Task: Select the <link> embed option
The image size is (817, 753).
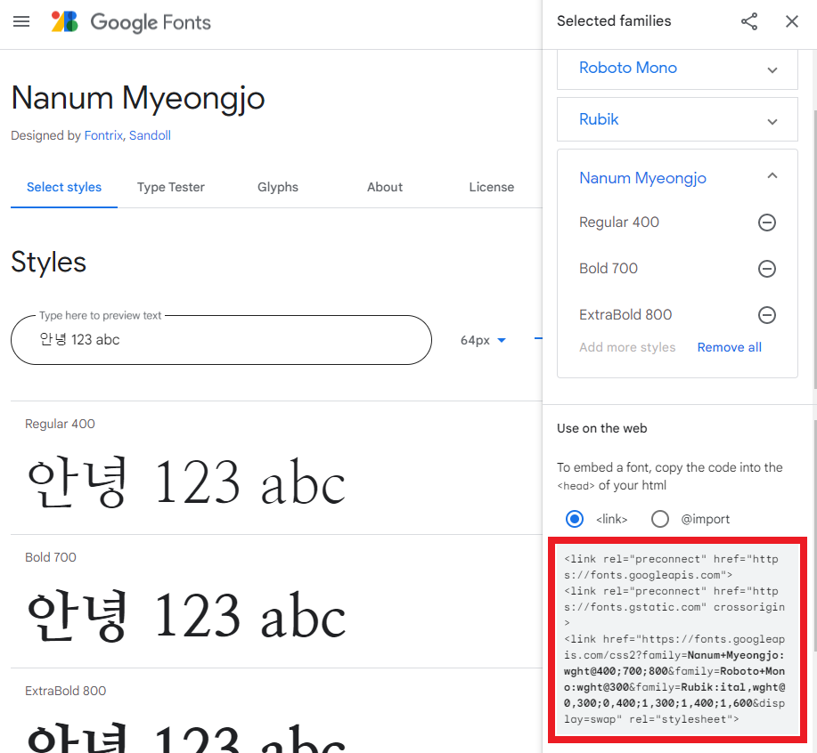Action: tap(575, 519)
